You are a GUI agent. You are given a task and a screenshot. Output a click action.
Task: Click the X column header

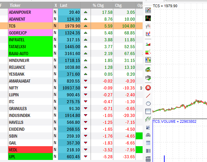[55, 6]
